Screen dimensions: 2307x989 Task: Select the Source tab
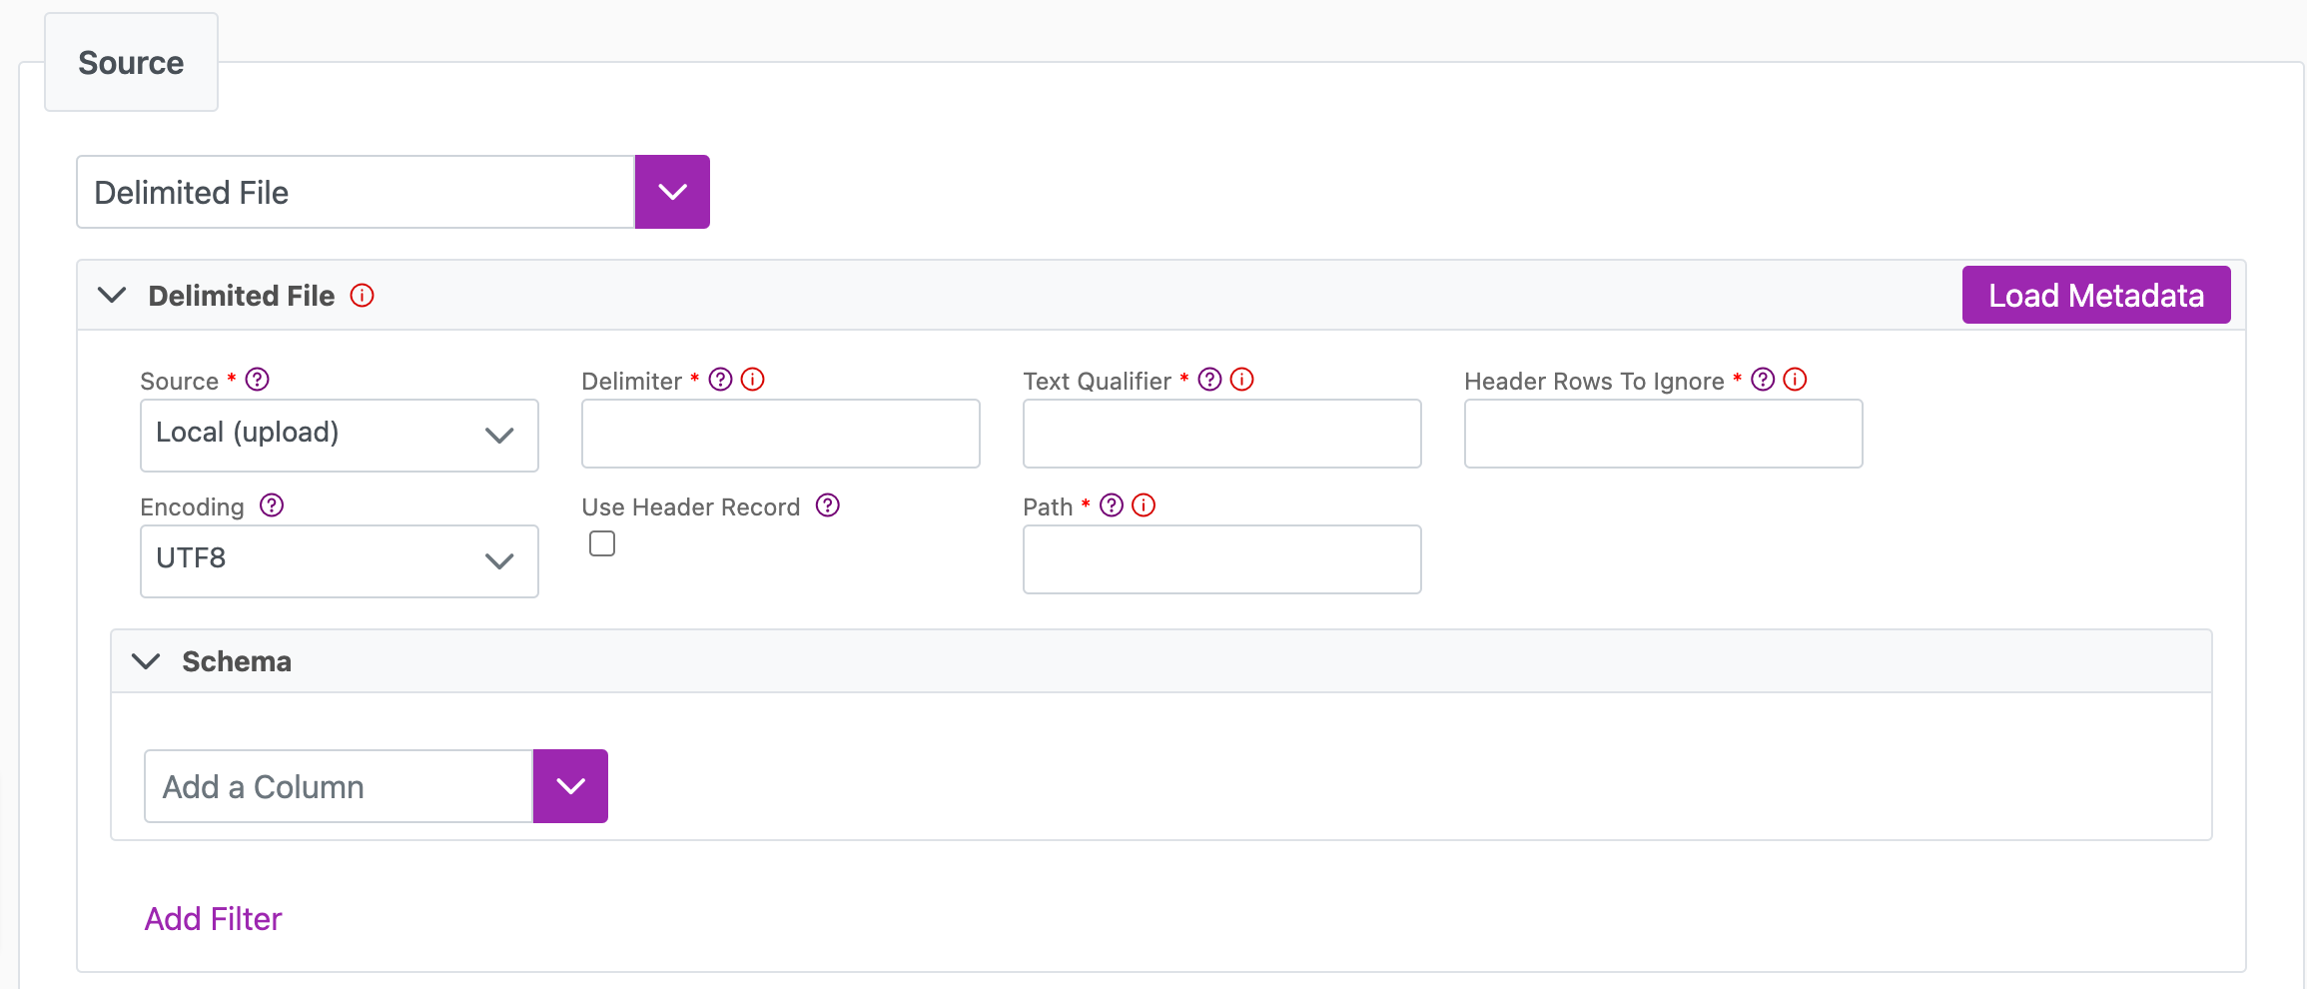(131, 63)
